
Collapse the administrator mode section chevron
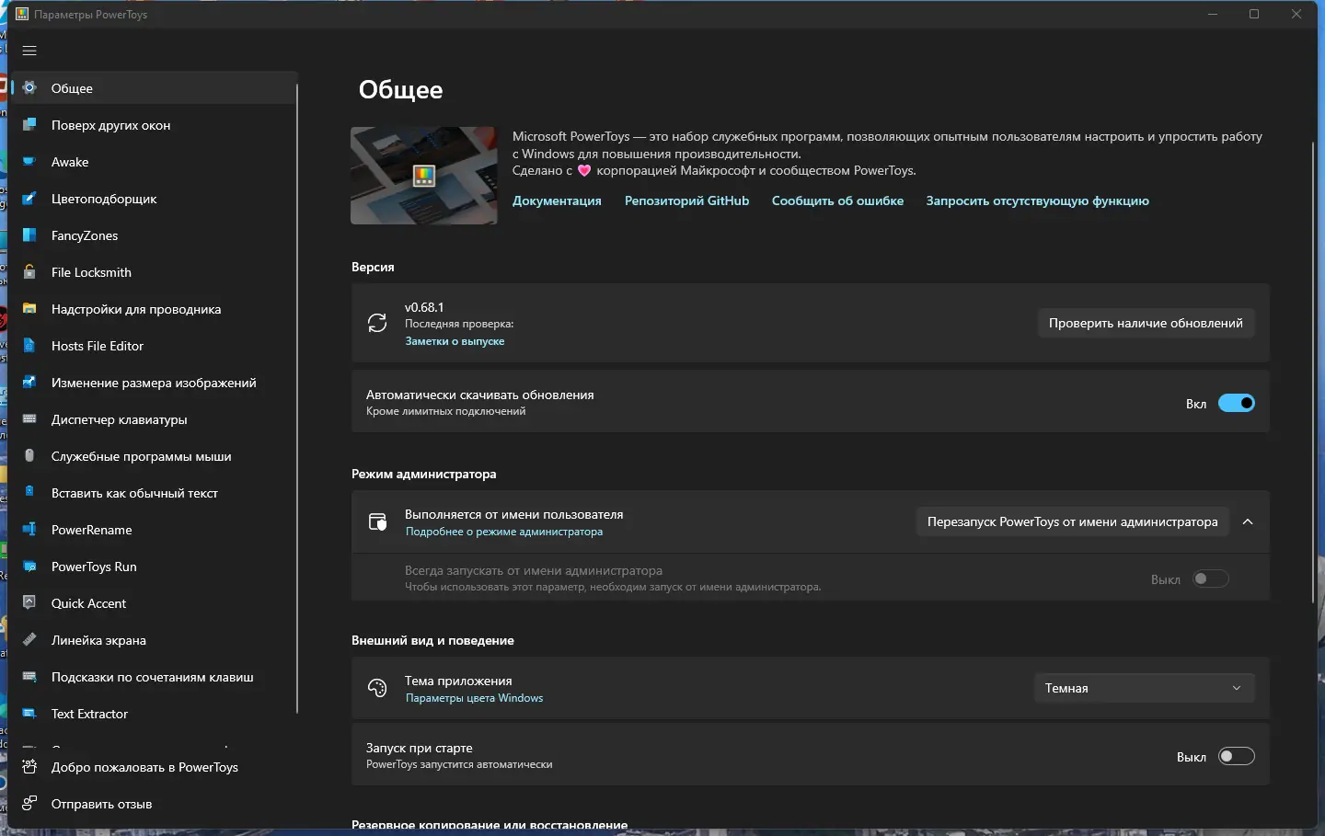click(x=1248, y=521)
